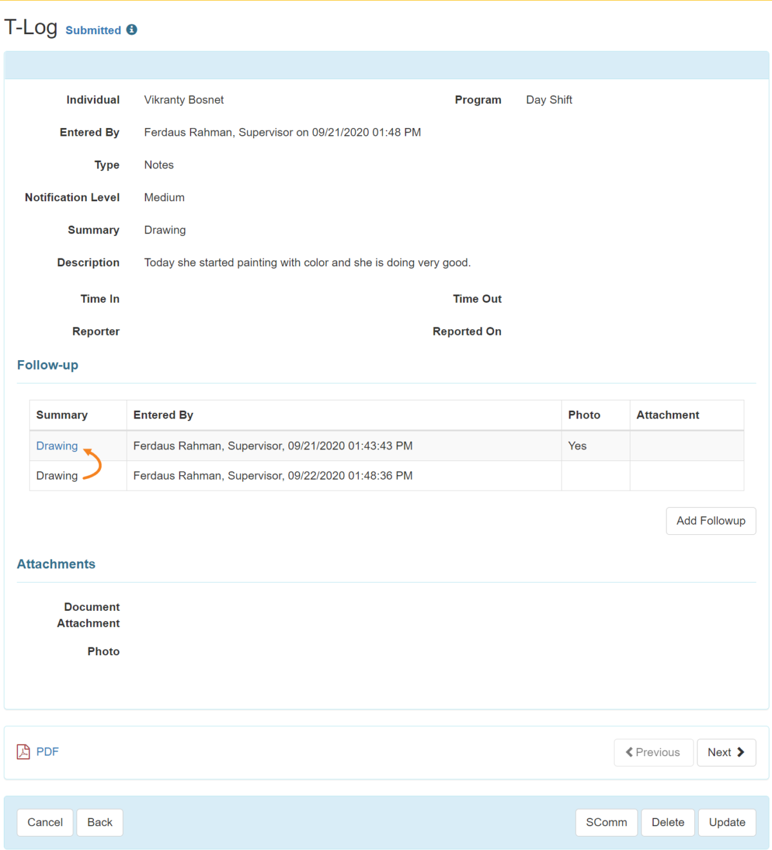Click the left chevron inside Previous button
Viewport: 772px width, 850px height.
point(629,752)
